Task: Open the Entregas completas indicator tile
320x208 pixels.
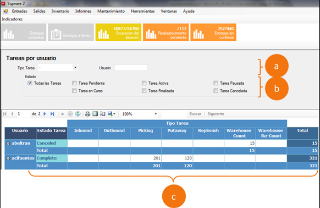Action: tap(24, 32)
